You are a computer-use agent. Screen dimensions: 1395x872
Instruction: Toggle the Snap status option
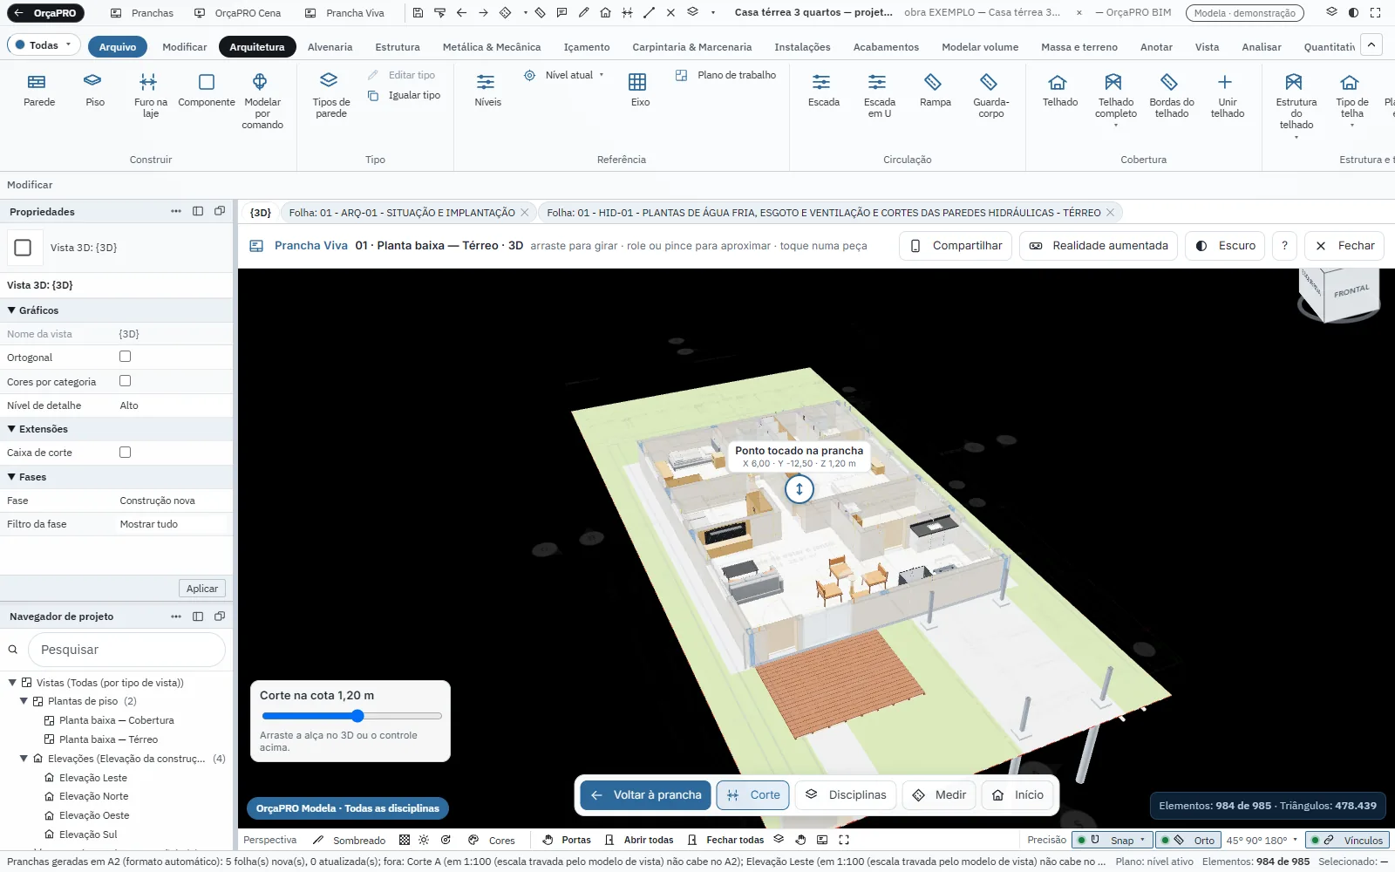point(1112,840)
